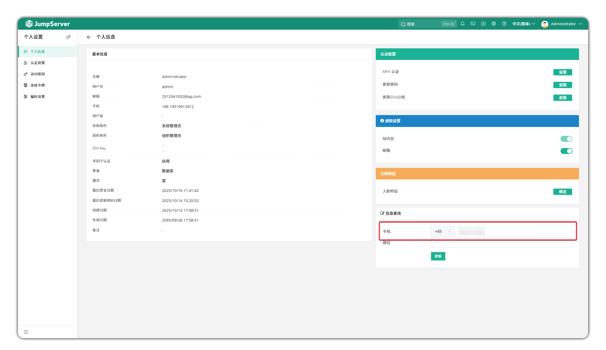Click the swap view icon beside 个人设置
The image size is (606, 350).
(x=68, y=37)
